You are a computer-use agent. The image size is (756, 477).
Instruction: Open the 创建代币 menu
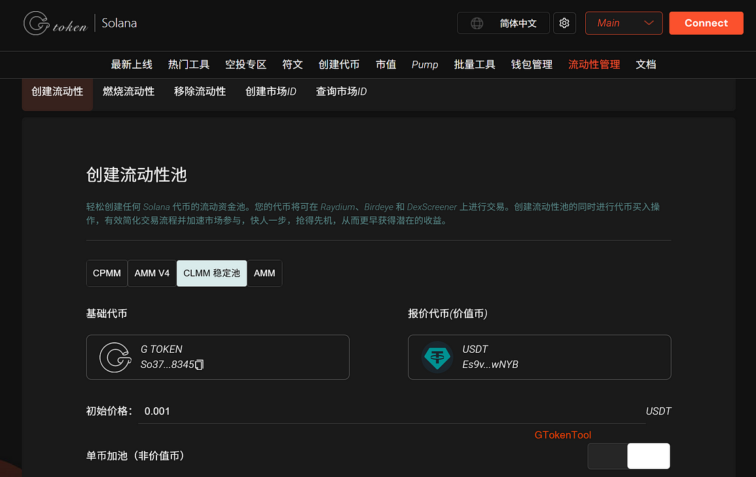pos(339,65)
